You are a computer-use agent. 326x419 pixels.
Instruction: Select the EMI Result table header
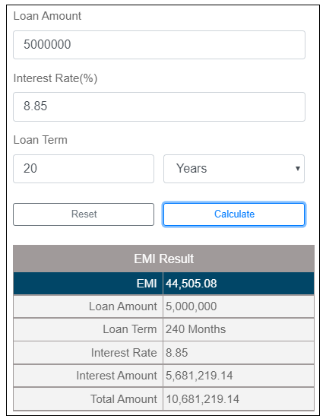click(163, 259)
